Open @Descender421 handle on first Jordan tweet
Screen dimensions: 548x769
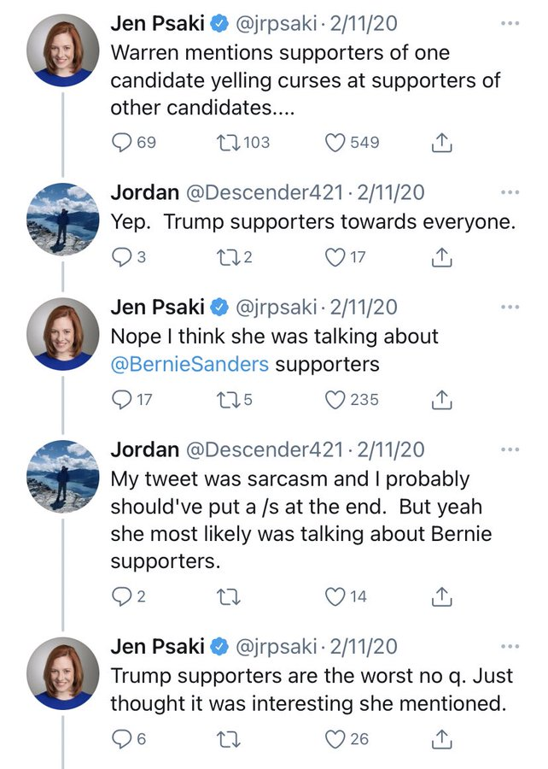(264, 193)
